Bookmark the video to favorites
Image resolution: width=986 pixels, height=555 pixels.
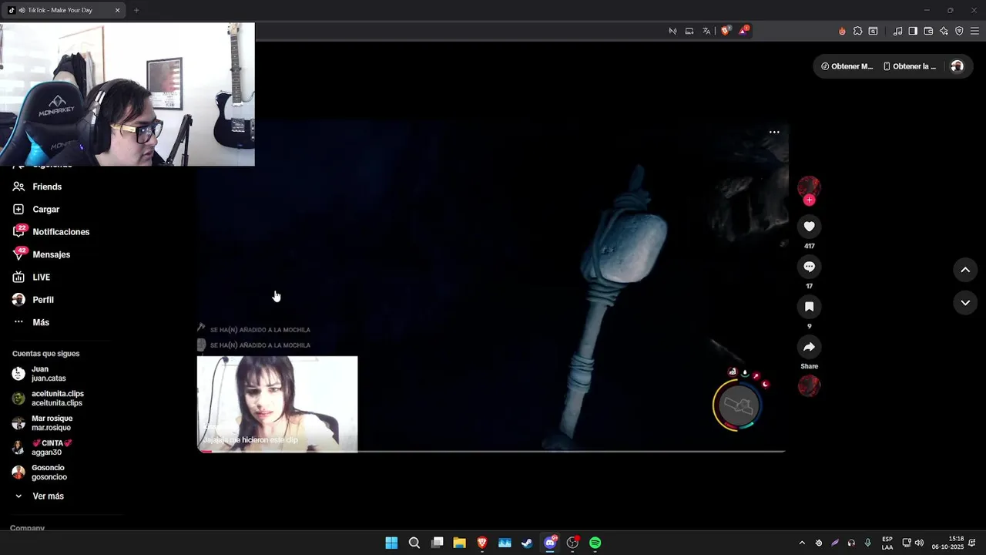(809, 307)
